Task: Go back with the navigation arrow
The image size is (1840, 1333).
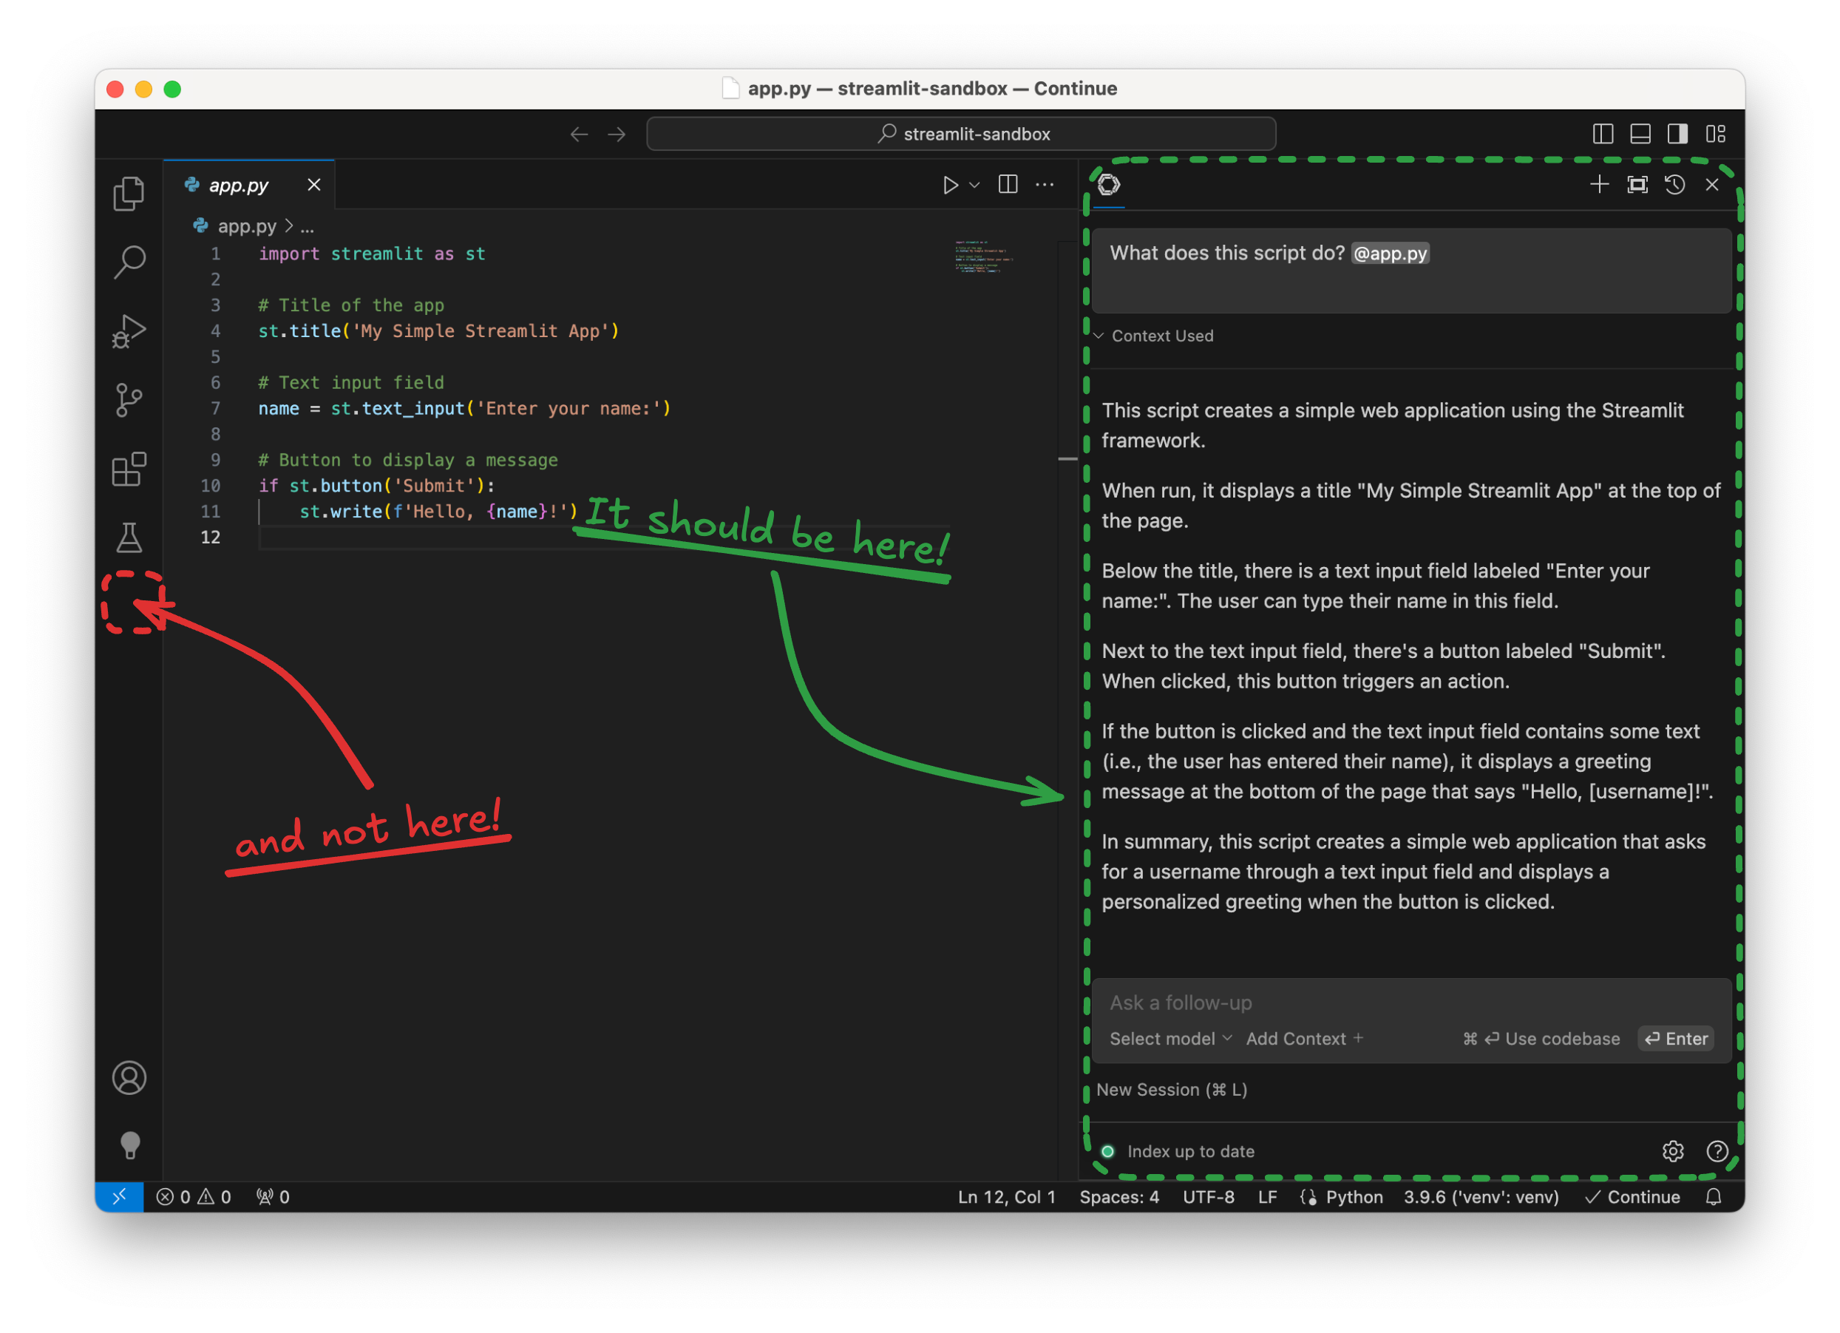Action: (580, 134)
